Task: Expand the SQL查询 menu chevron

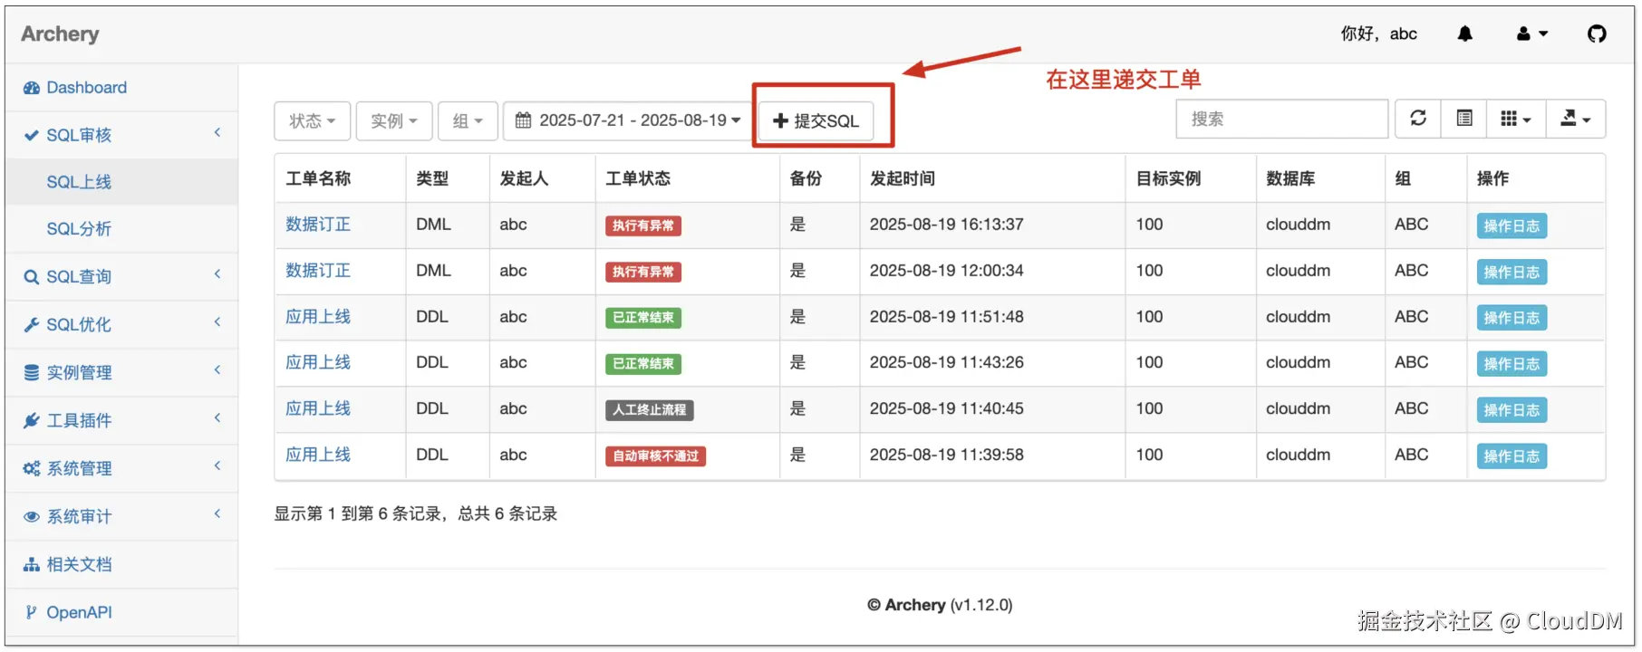Action: [x=217, y=274]
